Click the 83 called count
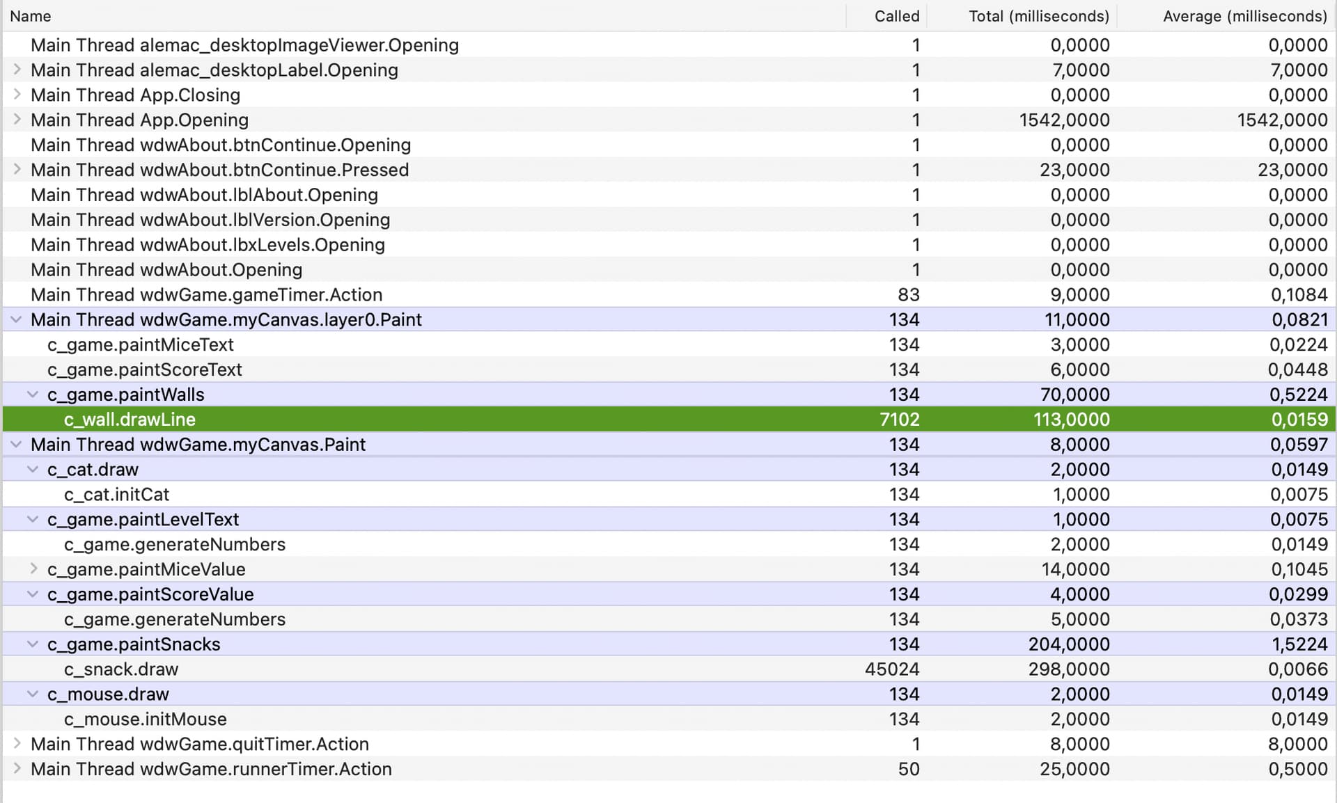The image size is (1337, 803). (x=909, y=295)
